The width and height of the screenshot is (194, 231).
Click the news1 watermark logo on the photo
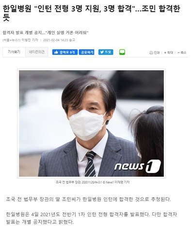tap(137, 166)
